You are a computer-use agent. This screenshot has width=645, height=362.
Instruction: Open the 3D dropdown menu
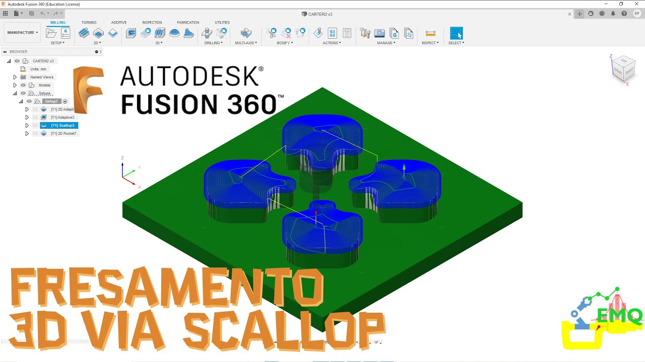(159, 43)
